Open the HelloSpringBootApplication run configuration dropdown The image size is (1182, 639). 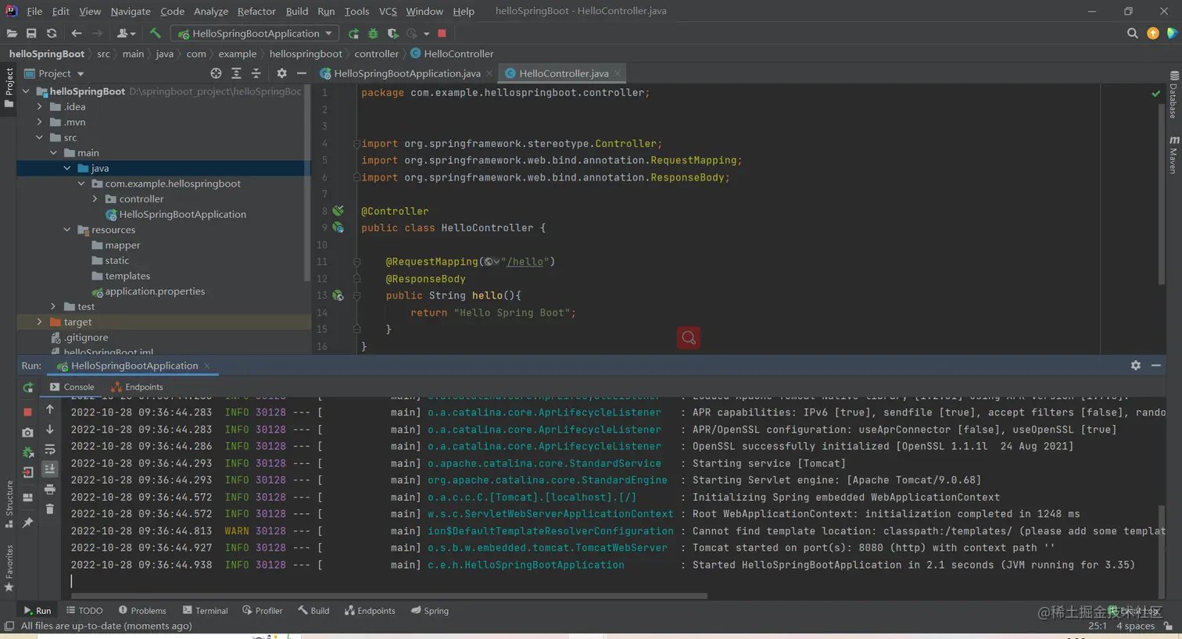(x=255, y=34)
